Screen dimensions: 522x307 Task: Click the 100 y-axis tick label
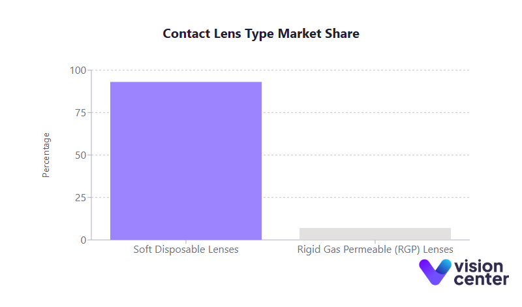78,71
